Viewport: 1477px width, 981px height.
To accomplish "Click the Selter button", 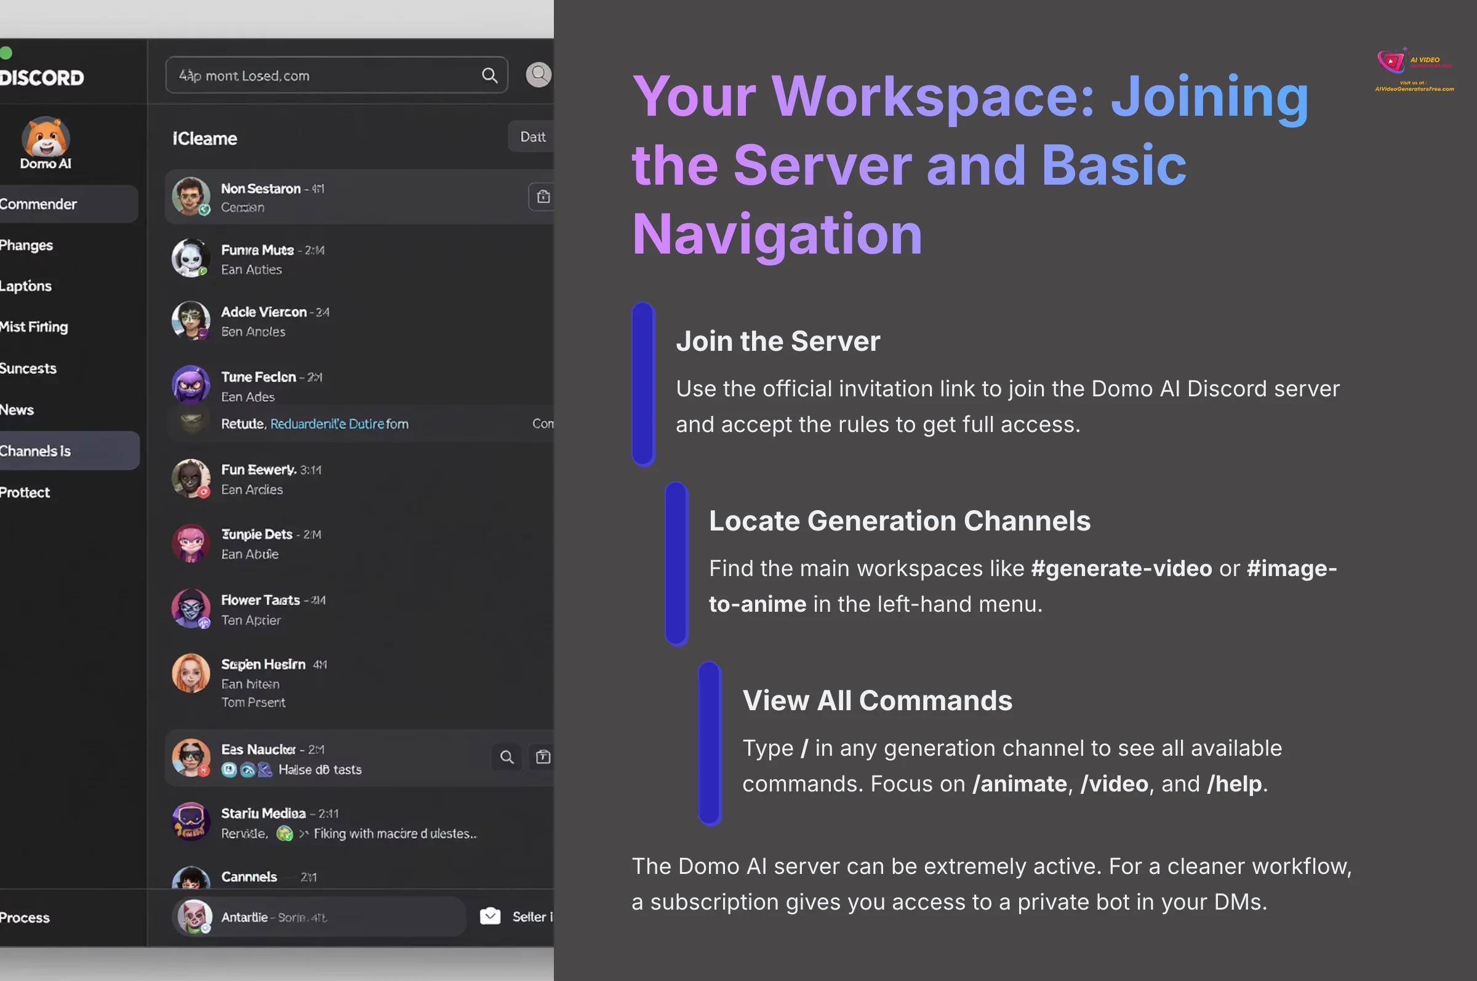I will [532, 916].
